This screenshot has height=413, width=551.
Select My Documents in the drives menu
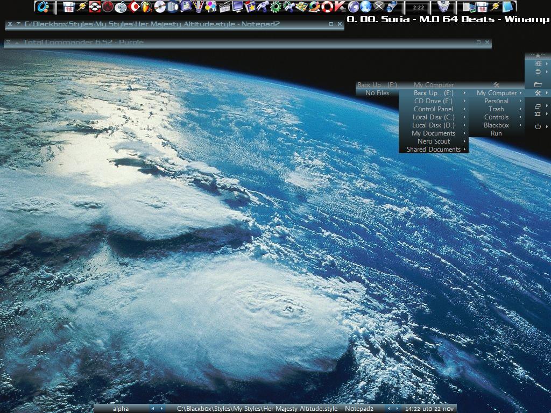pyautogui.click(x=433, y=133)
